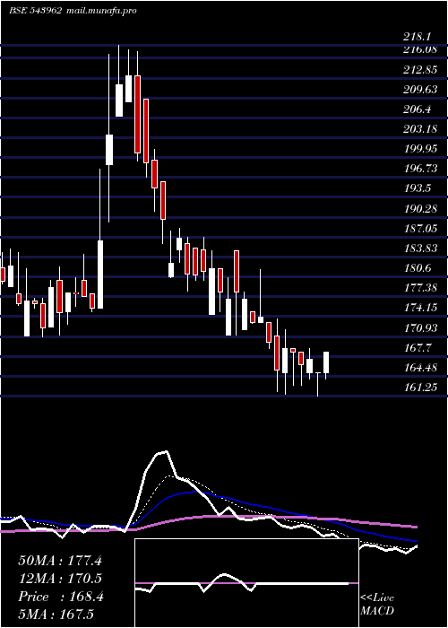
Task: Select the 216.08 price axis label
Action: pyautogui.click(x=420, y=49)
